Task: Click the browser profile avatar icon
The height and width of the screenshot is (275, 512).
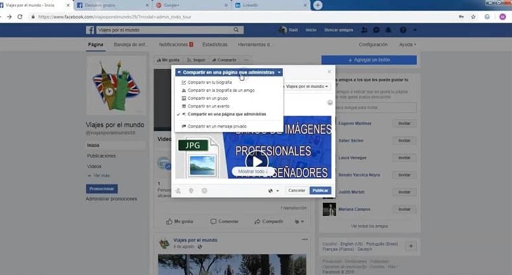Action: (503, 17)
